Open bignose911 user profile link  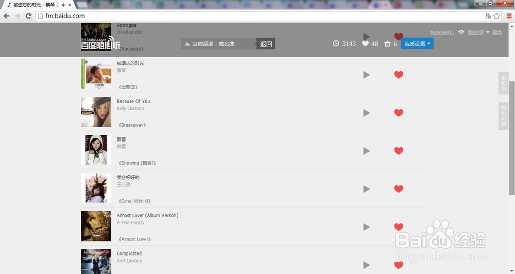pyautogui.click(x=442, y=32)
